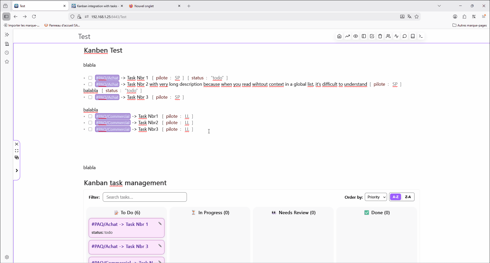490x263 pixels.
Task: Click the trash can icon
Action: coord(380,36)
